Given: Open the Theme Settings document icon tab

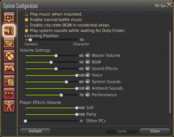Looking at the screenshot, I should [9, 81].
